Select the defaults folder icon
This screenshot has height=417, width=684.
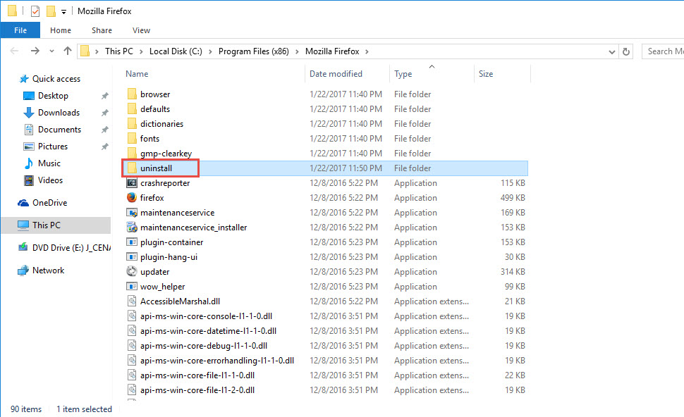coord(132,109)
